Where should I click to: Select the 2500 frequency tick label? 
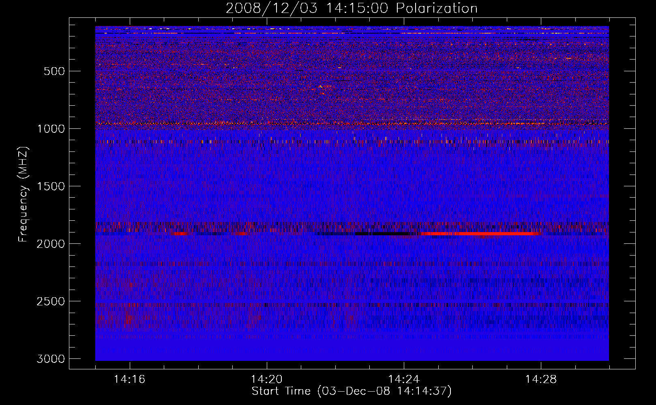point(51,301)
